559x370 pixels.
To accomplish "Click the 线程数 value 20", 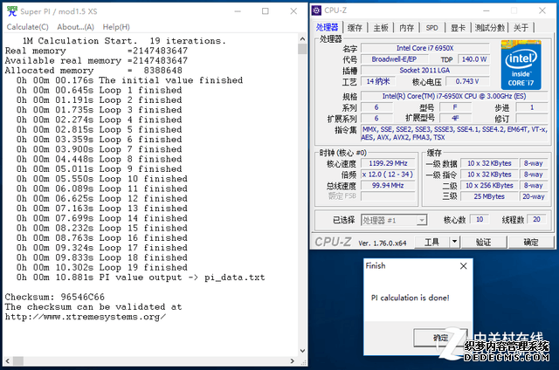I will [x=536, y=219].
